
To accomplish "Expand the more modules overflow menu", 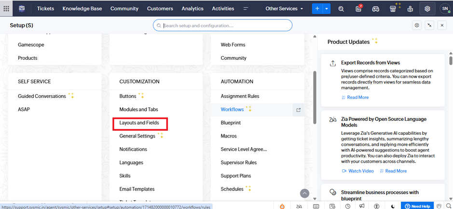I will click(x=246, y=9).
